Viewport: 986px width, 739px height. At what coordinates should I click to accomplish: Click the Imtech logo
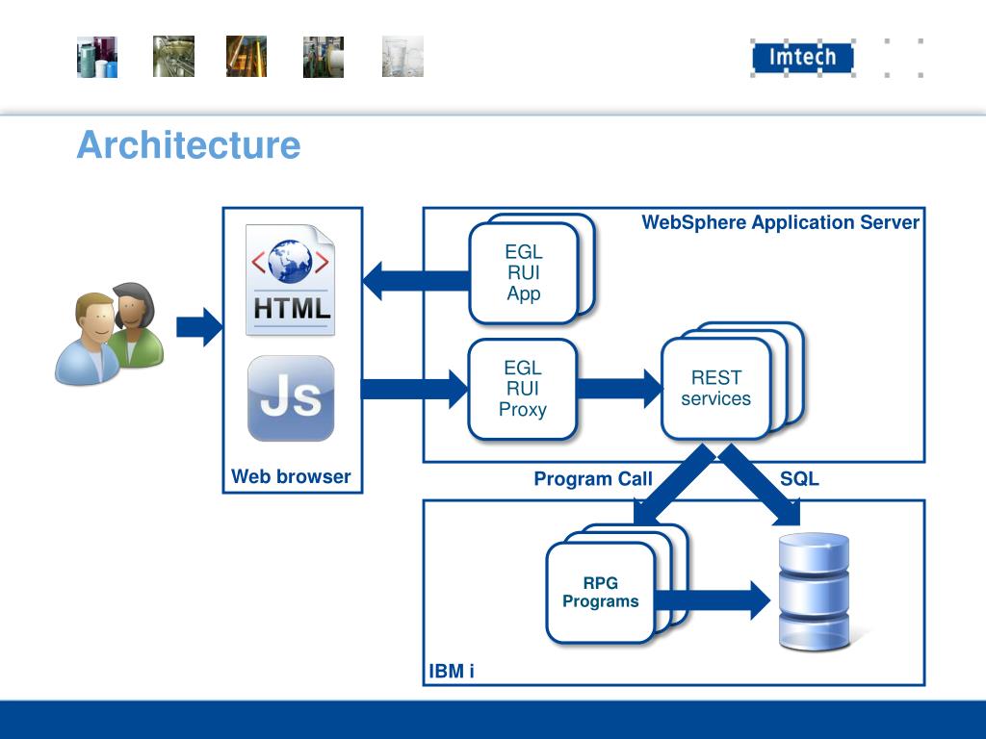tap(803, 57)
